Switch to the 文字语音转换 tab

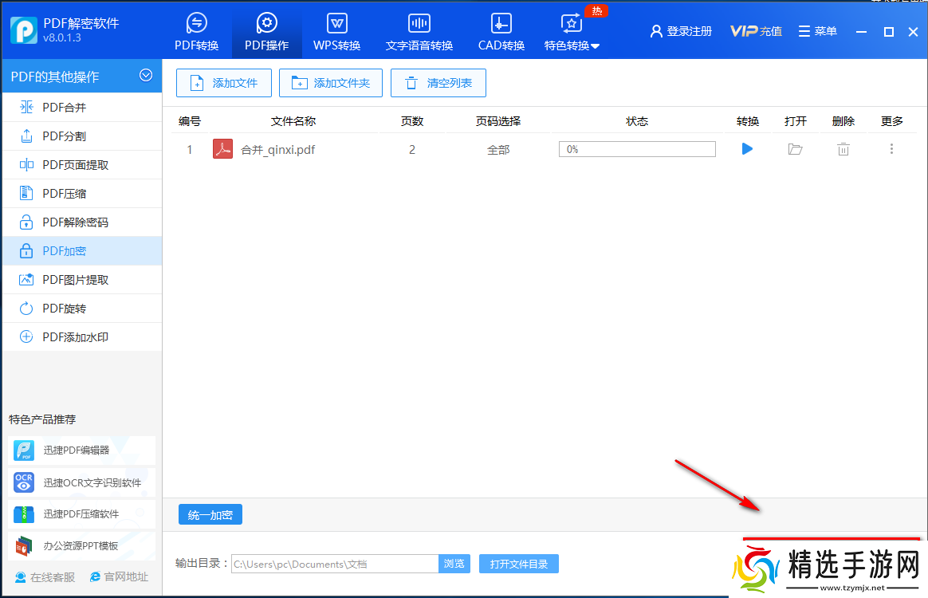(419, 30)
